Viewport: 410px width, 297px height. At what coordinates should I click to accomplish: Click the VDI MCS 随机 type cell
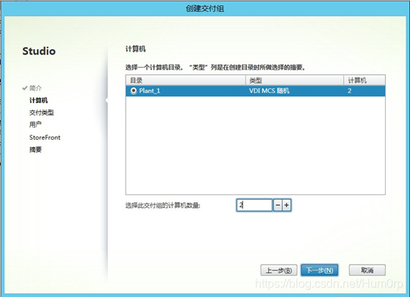[x=269, y=91]
